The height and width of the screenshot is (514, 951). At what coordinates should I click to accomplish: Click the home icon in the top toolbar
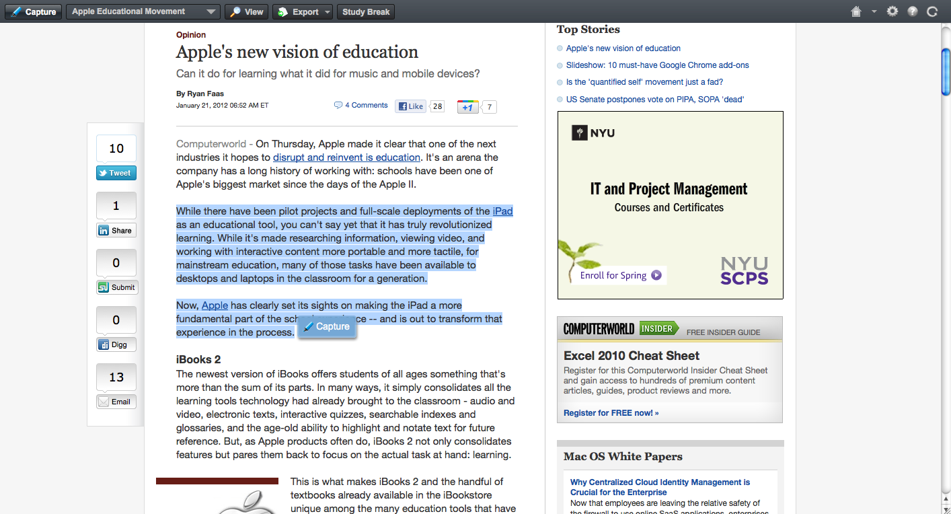(856, 11)
